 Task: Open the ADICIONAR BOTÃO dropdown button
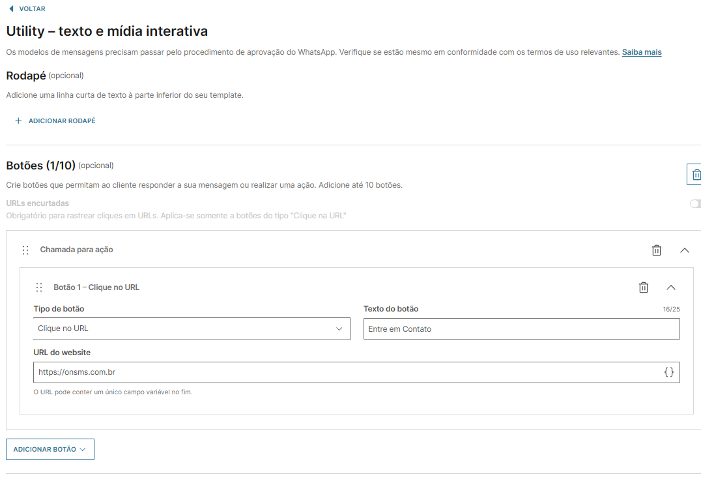[50, 450]
